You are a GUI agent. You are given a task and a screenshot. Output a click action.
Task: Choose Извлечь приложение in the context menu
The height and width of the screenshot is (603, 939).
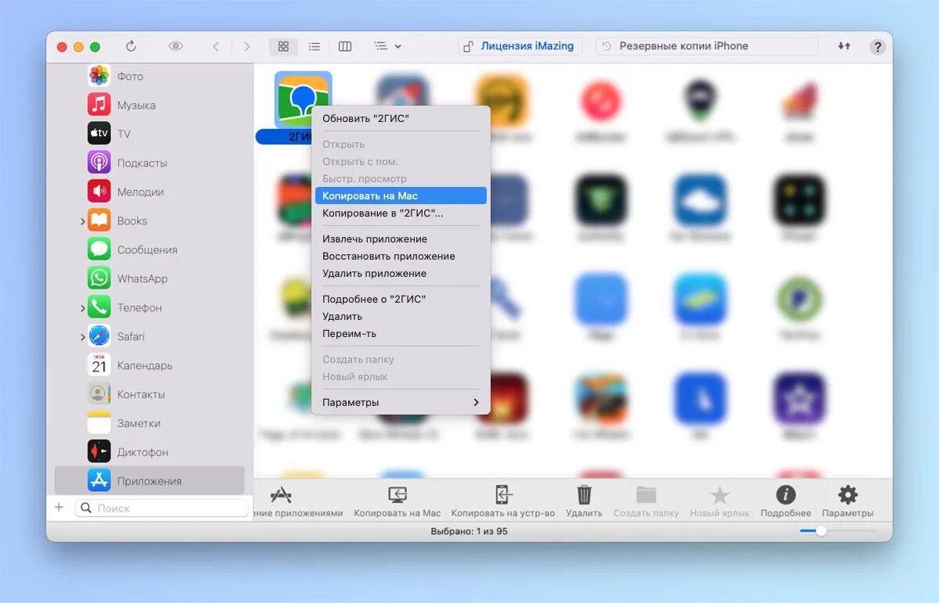tap(401, 239)
